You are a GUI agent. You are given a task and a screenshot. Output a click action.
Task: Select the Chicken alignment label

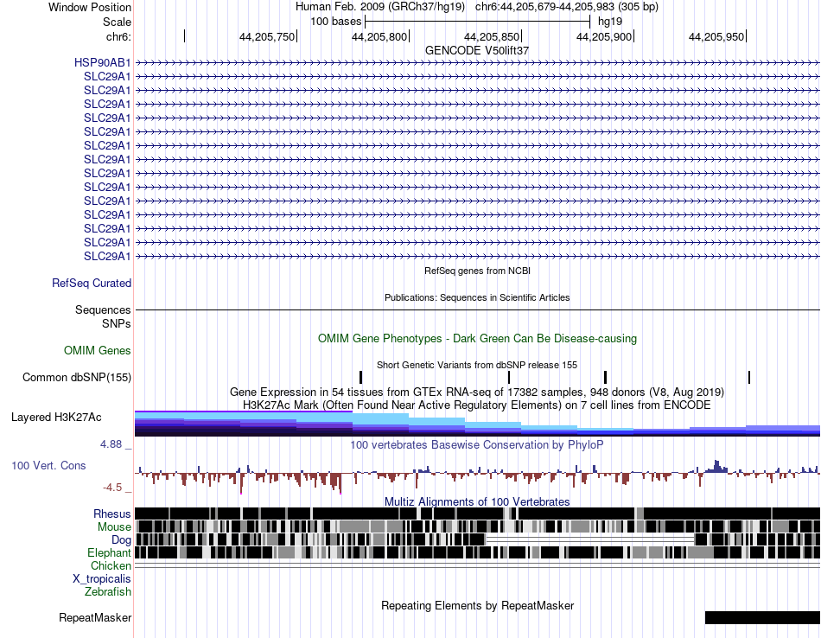[111, 565]
